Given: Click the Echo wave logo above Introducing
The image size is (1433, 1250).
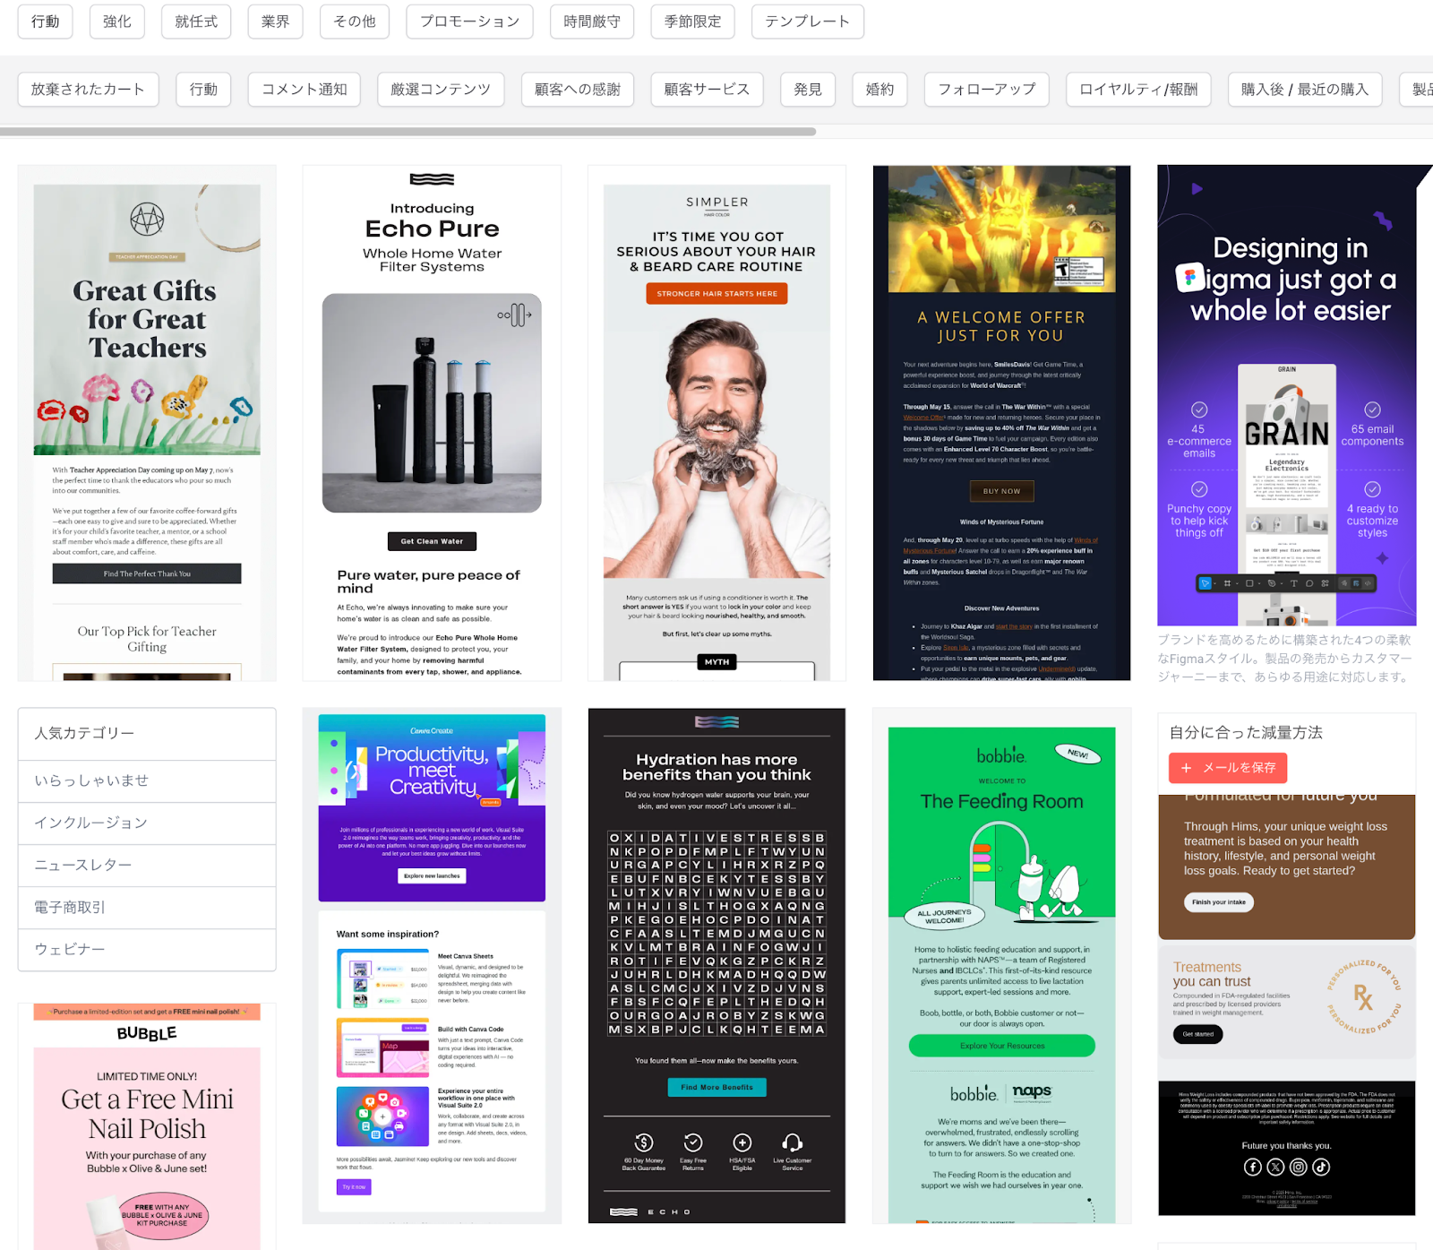Looking at the screenshot, I should pyautogui.click(x=432, y=179).
